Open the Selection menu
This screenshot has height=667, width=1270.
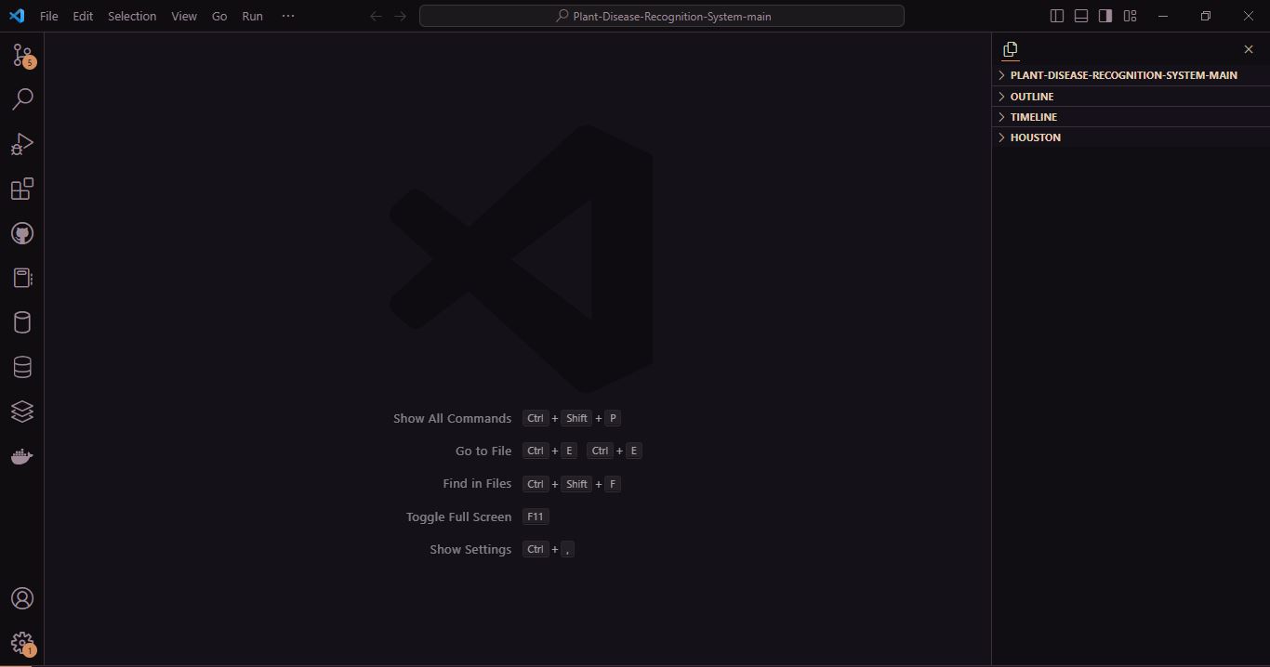(x=132, y=16)
